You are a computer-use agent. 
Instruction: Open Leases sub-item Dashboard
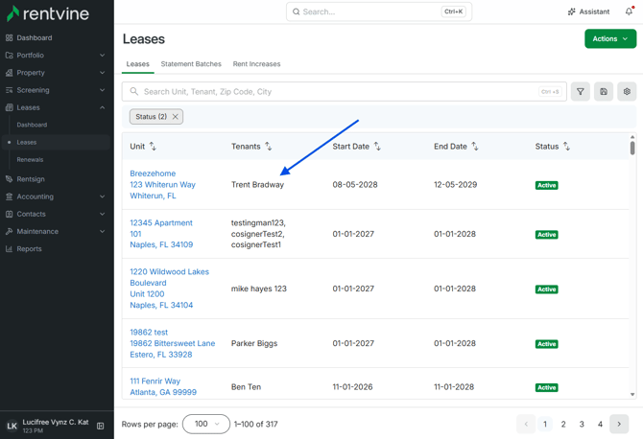[32, 125]
